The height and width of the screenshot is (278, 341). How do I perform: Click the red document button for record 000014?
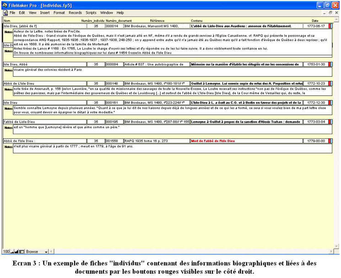330,26
